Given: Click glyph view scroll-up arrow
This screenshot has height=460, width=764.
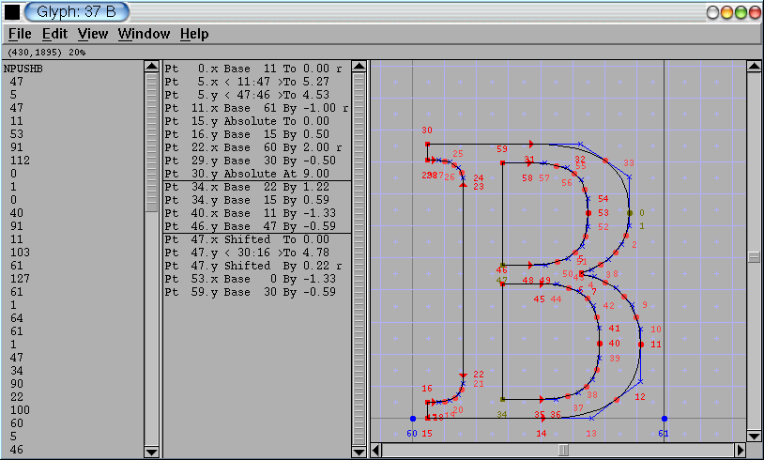Looking at the screenshot, I should 753,67.
